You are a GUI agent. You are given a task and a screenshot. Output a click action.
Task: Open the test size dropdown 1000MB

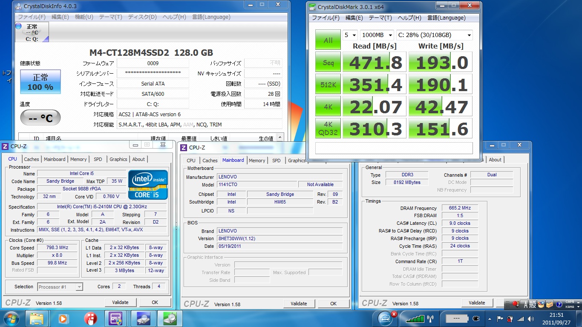tap(377, 35)
